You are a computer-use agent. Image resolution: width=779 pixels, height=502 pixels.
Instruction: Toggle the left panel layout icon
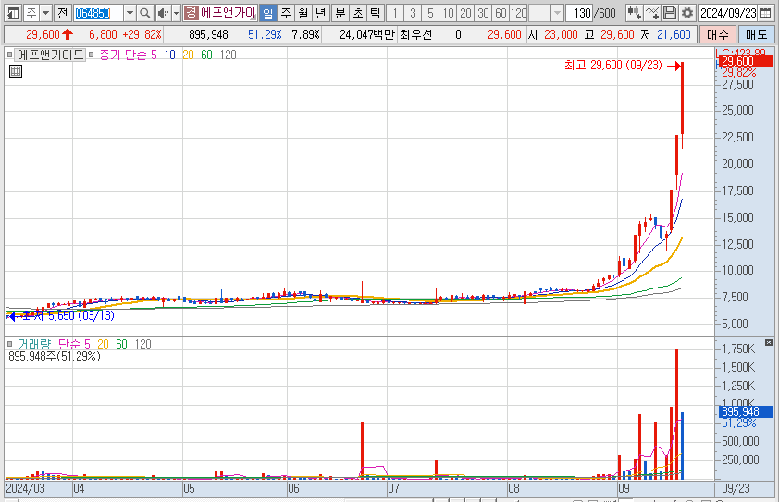coord(13,13)
